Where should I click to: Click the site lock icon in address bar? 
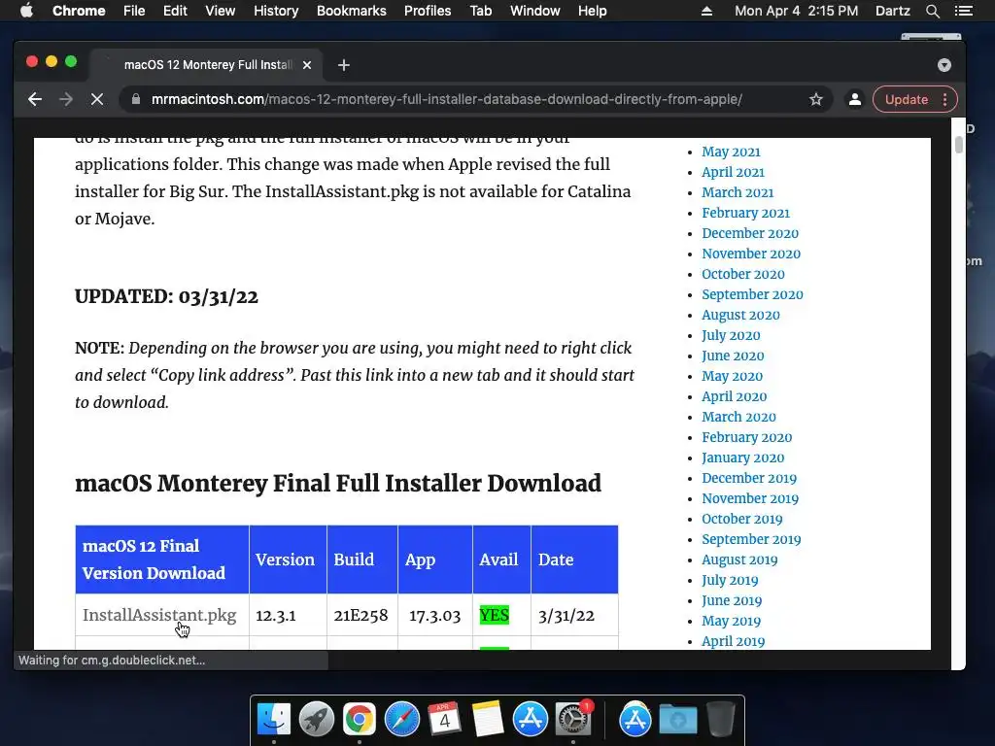click(135, 99)
